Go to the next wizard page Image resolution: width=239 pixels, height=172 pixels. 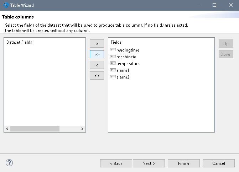coord(149,163)
